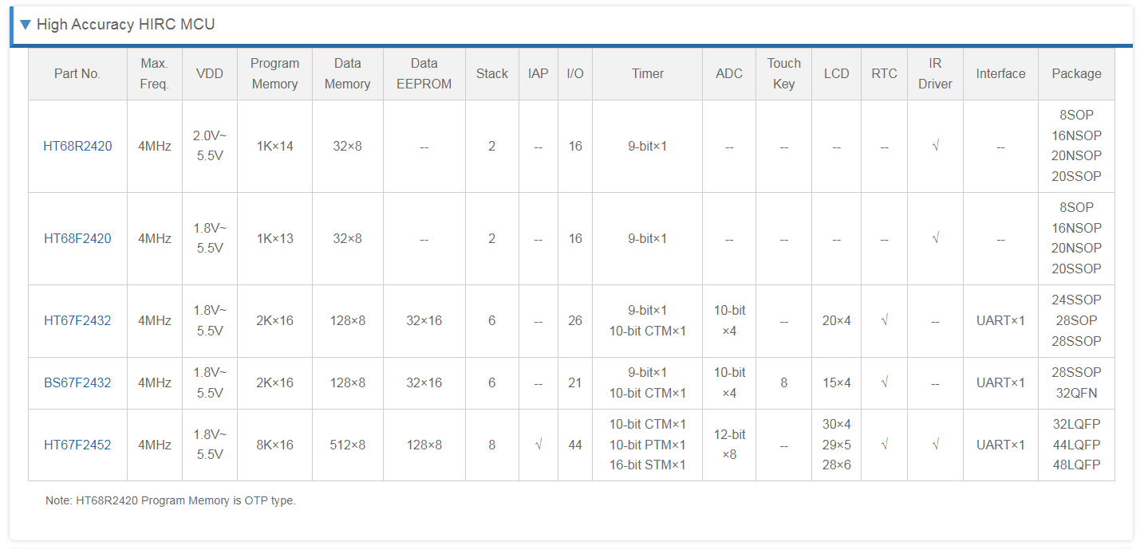Screen dimensions: 1148x549
Task: Click the Package column header
Action: click(x=1076, y=73)
